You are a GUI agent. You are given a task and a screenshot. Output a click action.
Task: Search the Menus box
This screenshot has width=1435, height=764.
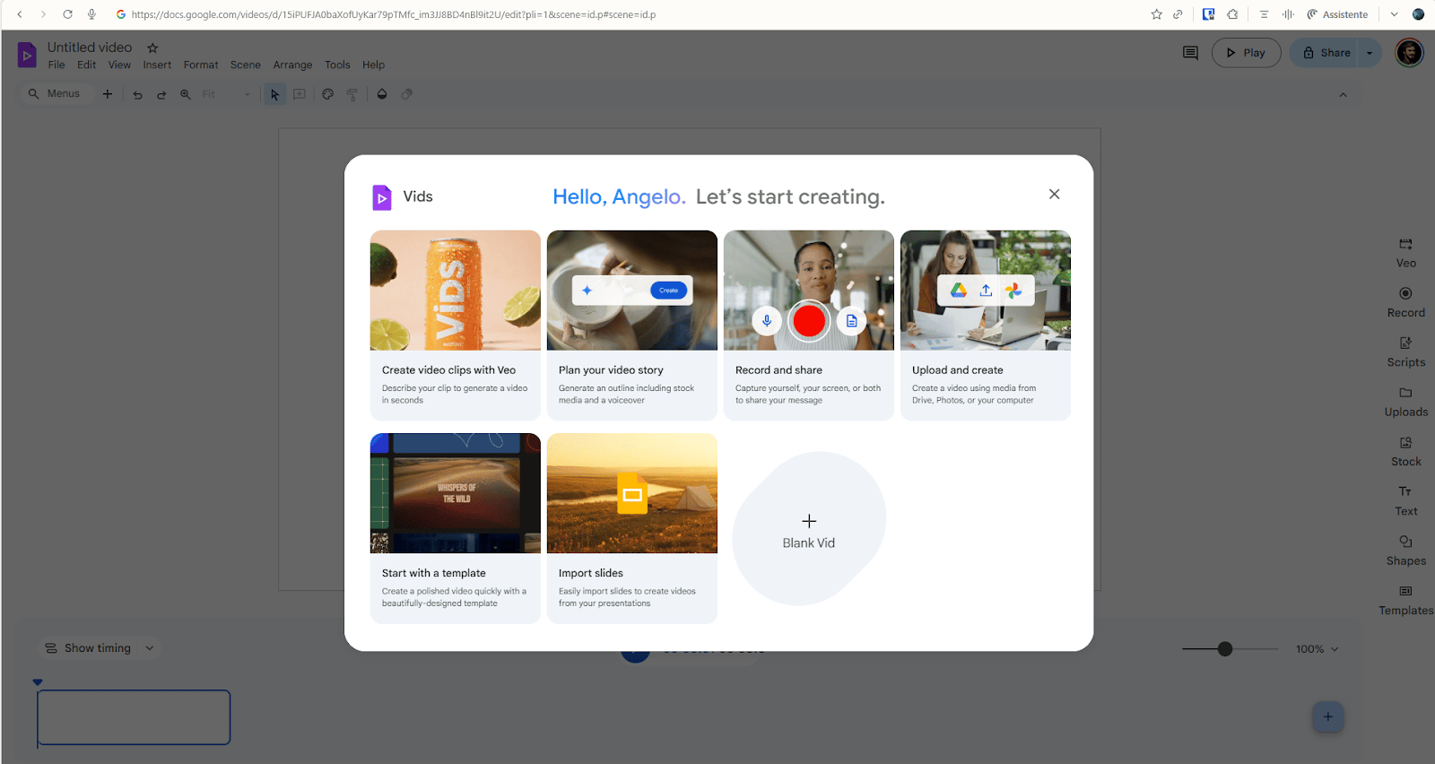[x=56, y=94]
